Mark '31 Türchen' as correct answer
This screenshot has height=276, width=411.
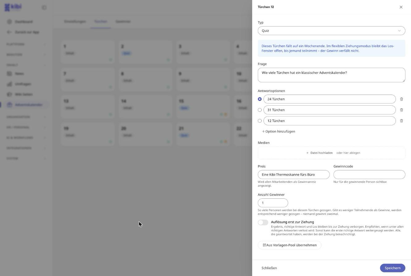[x=260, y=110]
